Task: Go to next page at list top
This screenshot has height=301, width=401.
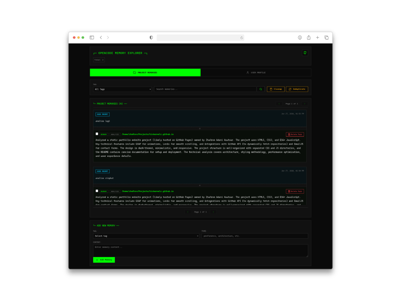Action: click(x=305, y=103)
